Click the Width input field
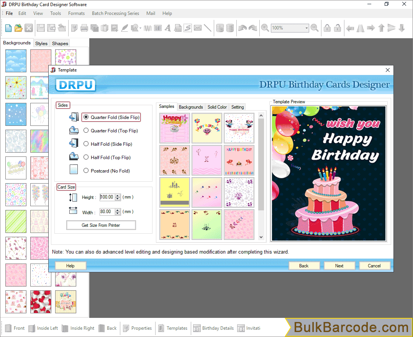The image size is (413, 337). pyautogui.click(x=107, y=212)
